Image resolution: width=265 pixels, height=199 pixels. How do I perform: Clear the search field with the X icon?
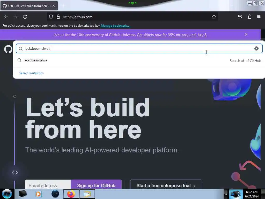pos(256,48)
